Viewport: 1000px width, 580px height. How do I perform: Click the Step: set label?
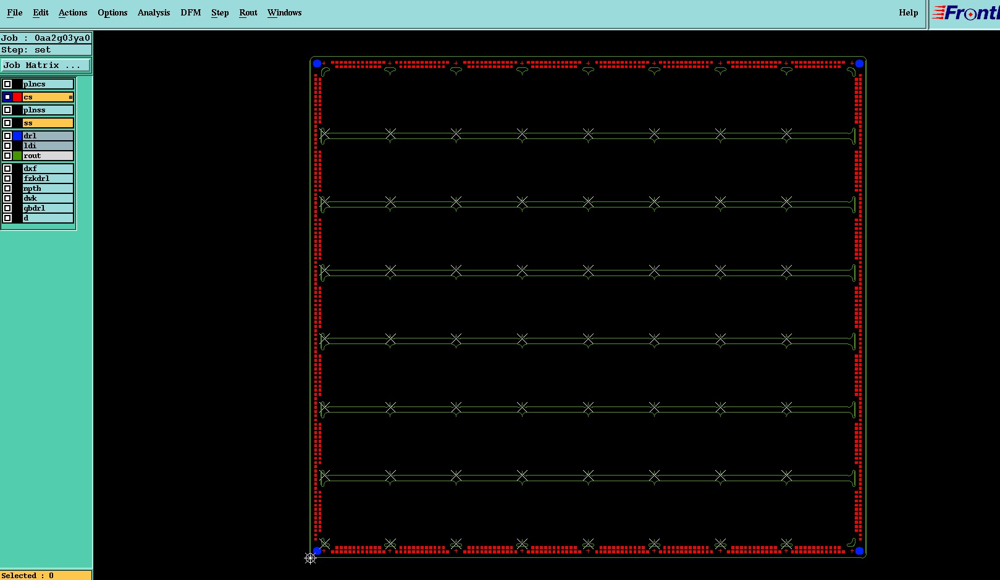click(x=46, y=49)
